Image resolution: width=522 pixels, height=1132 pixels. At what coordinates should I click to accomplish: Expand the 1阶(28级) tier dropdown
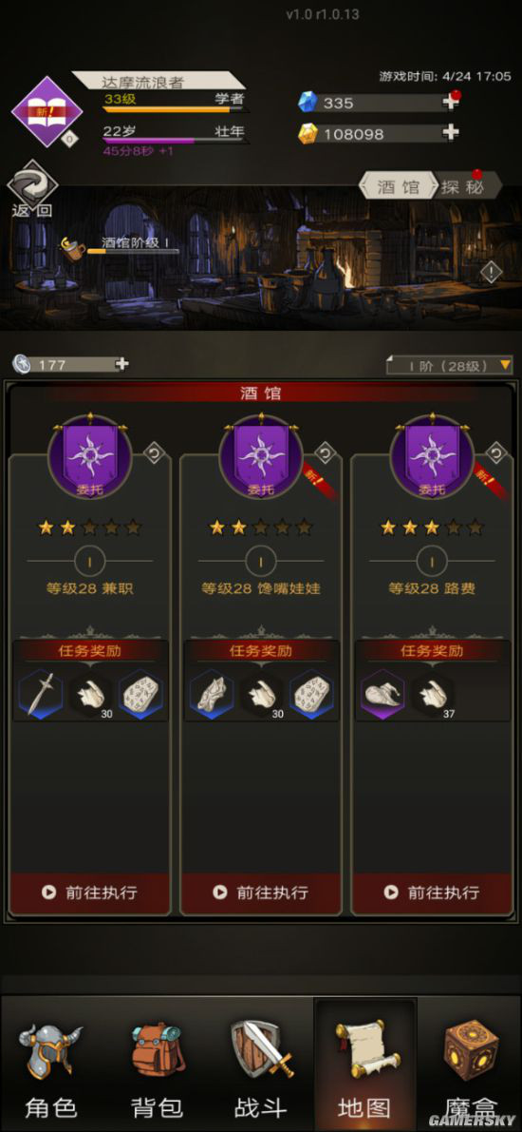click(450, 366)
